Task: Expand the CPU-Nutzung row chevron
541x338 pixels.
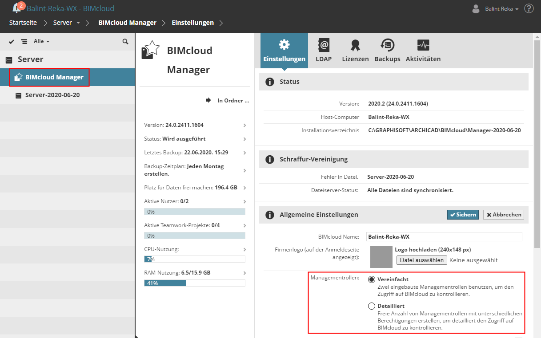Action: pyautogui.click(x=245, y=249)
